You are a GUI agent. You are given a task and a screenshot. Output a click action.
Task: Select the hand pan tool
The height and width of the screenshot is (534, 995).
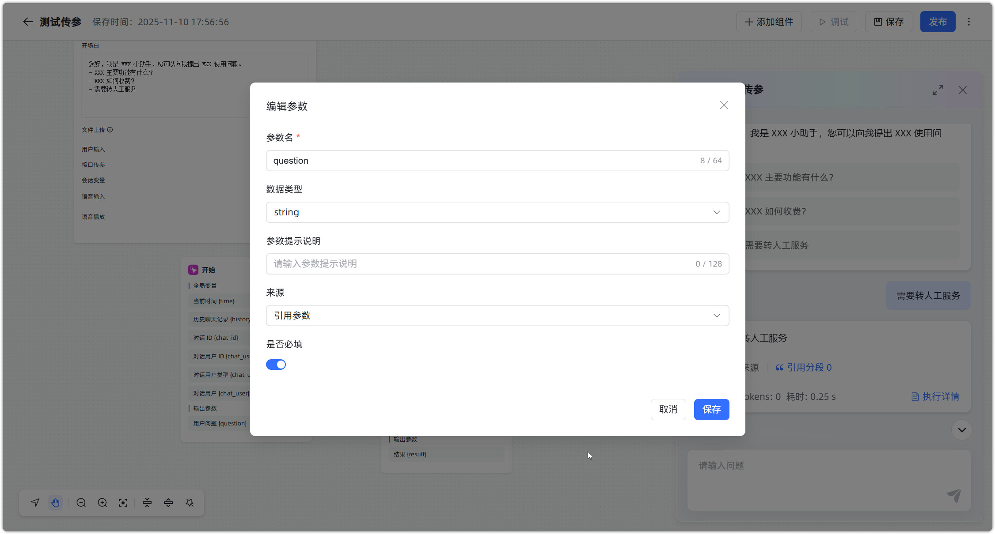(55, 503)
